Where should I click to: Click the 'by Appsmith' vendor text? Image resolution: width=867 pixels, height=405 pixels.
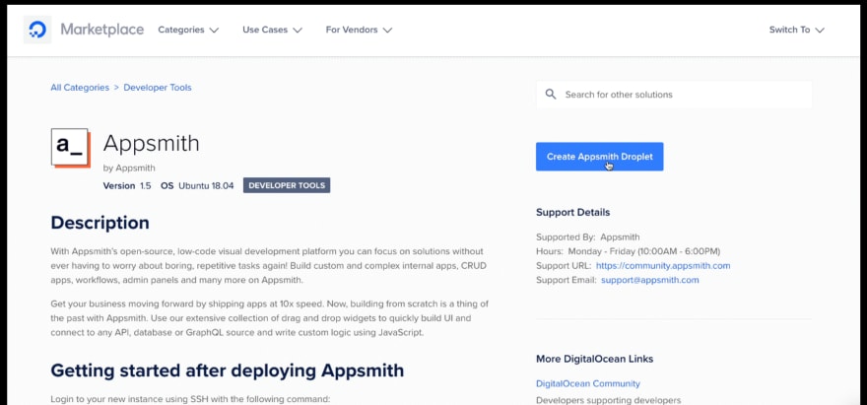129,168
